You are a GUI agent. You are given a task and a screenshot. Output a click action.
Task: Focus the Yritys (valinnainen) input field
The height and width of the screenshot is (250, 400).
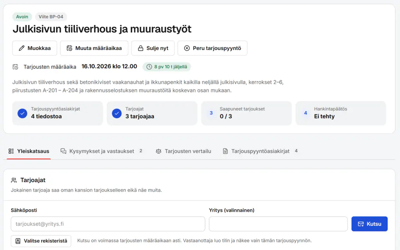click(278, 224)
